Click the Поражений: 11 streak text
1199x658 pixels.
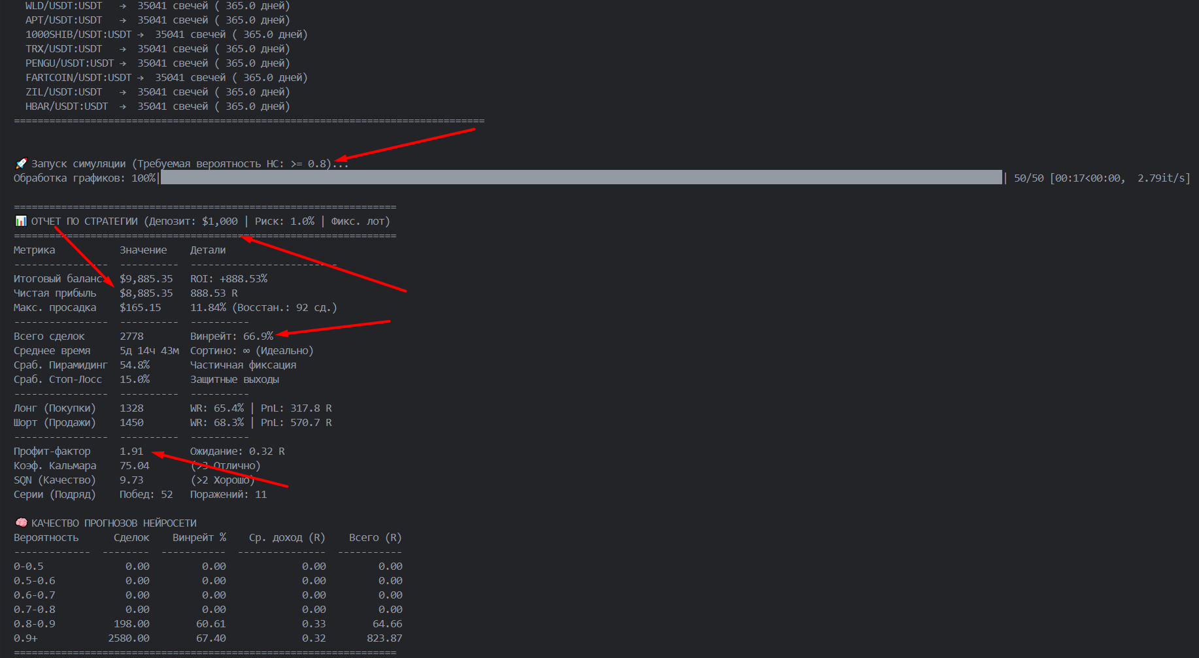coord(229,495)
